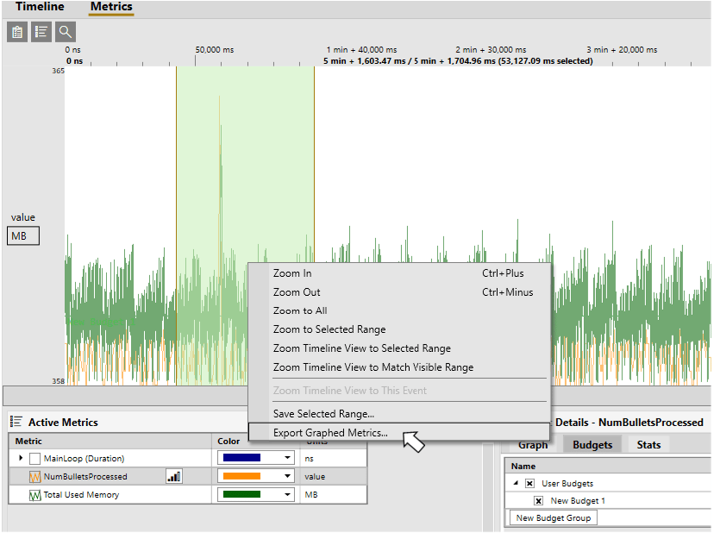Collapse the User Budgets tree group
The width and height of the screenshot is (714, 533).
pyautogui.click(x=516, y=483)
